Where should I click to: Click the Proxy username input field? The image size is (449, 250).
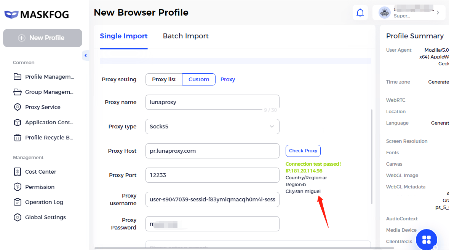pyautogui.click(x=213, y=199)
